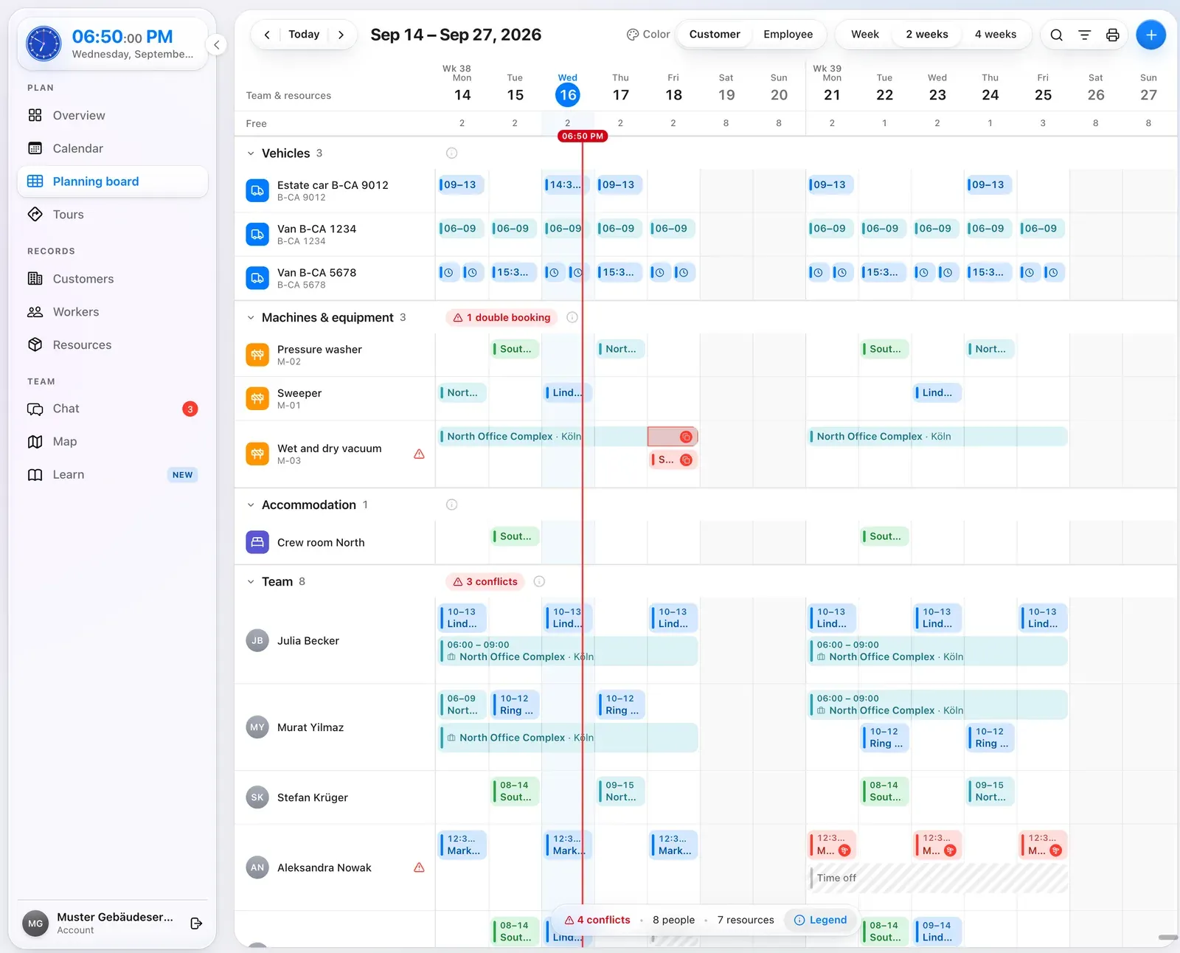The height and width of the screenshot is (953, 1180).
Task: Open Calendar in the sidebar
Action: tap(113, 148)
